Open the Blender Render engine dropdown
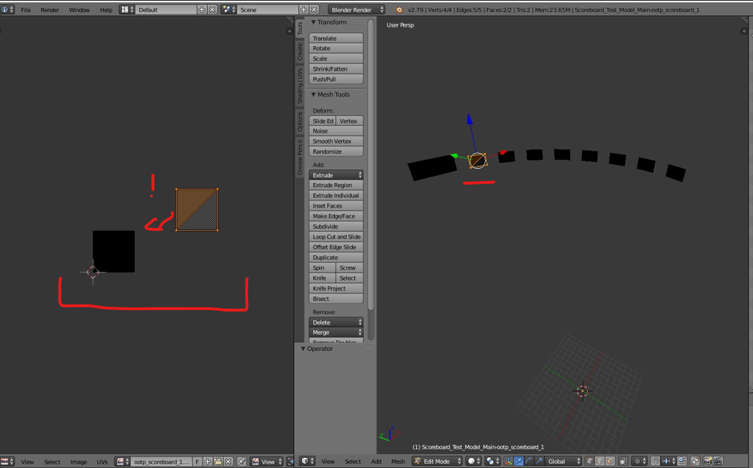 pos(357,10)
